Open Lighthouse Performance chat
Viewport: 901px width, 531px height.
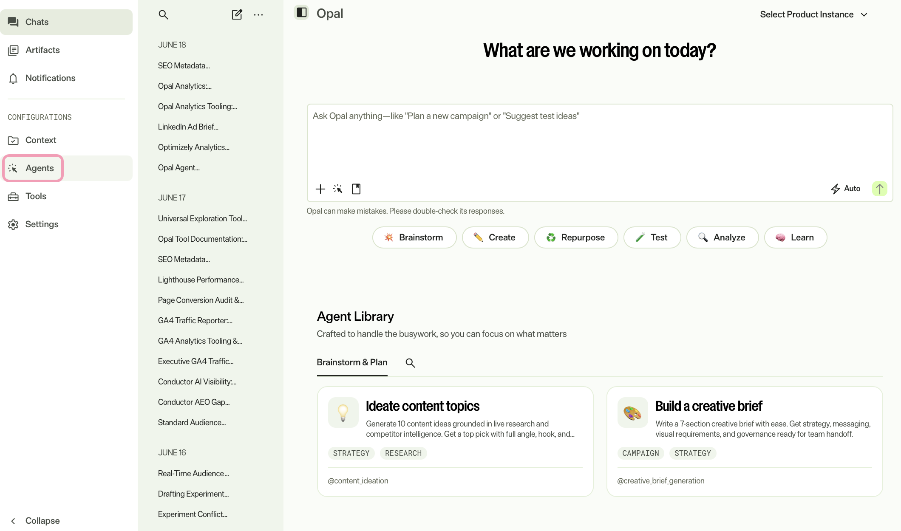click(x=201, y=280)
